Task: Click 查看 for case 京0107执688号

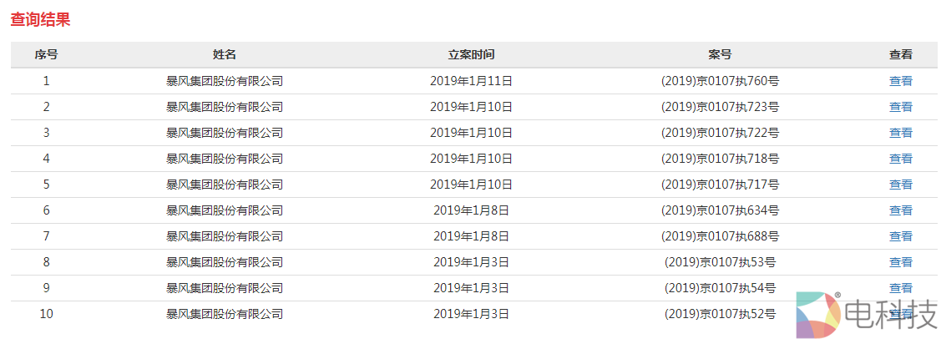Action: tap(900, 236)
